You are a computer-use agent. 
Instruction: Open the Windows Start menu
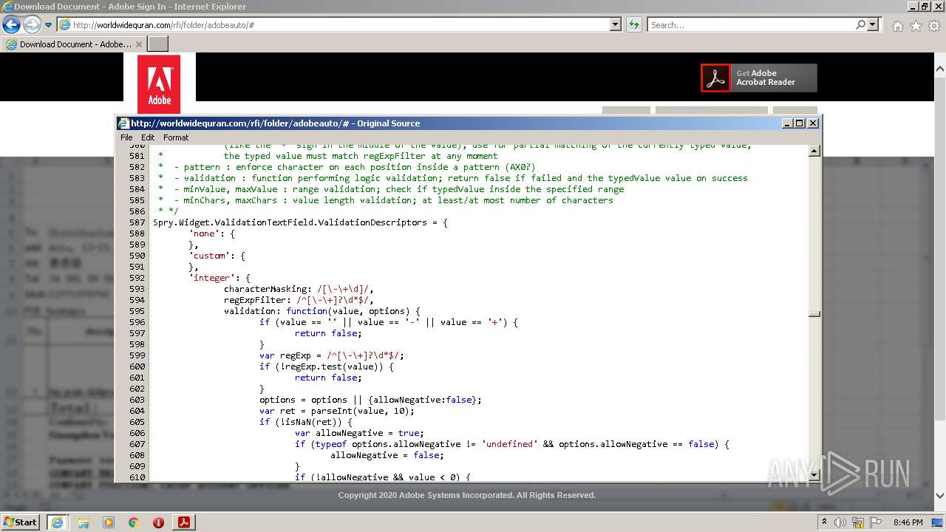(20, 522)
